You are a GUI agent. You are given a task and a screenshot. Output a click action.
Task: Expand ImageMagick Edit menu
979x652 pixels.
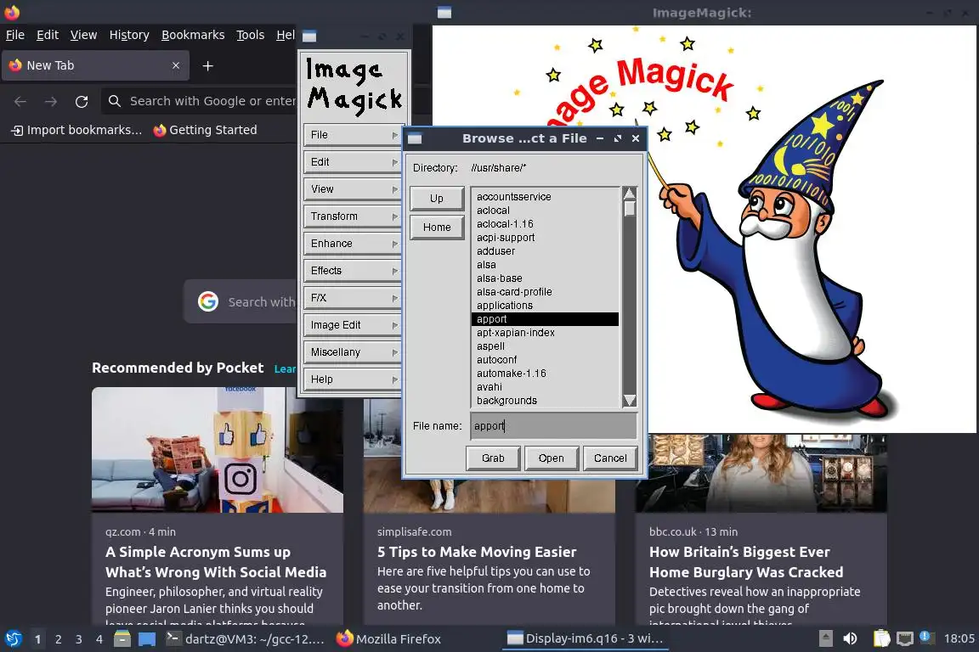coord(353,162)
